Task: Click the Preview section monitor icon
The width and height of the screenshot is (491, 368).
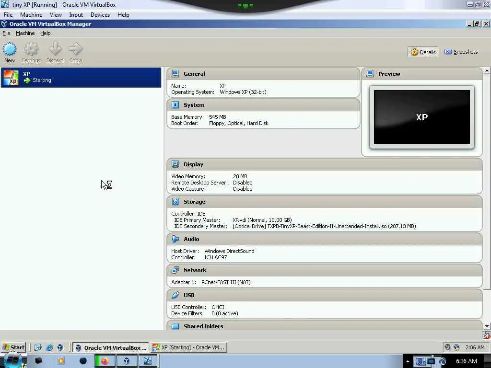Action: [370, 73]
